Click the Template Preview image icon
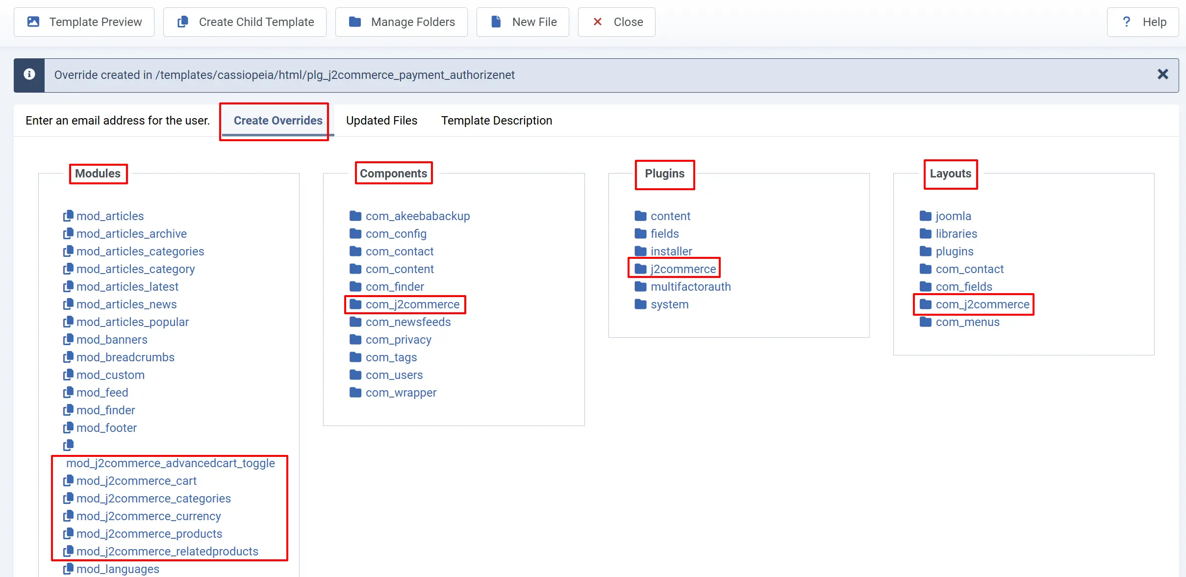 click(33, 22)
